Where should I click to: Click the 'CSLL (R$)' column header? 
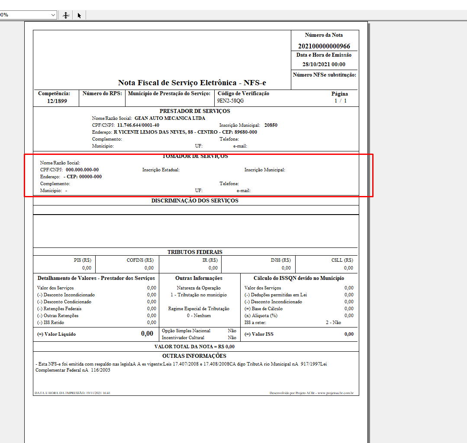(342, 260)
